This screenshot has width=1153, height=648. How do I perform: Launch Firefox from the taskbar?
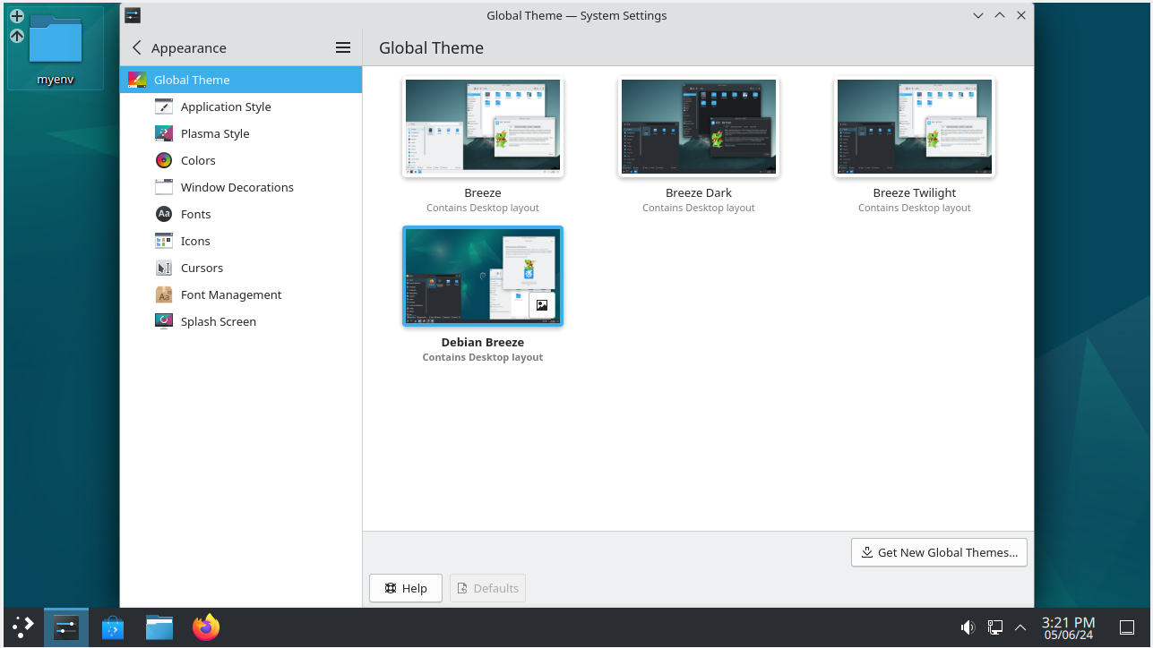click(x=206, y=627)
